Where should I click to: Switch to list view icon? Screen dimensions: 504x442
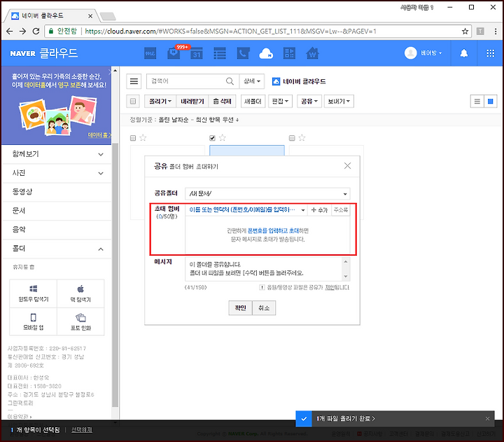point(477,102)
